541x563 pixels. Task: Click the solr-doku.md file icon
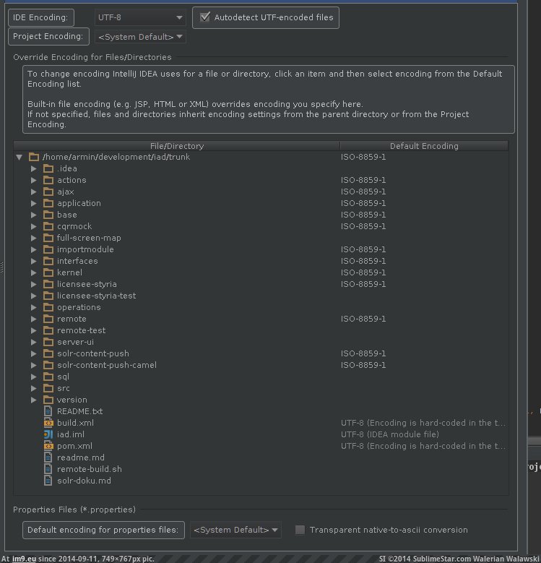coord(48,481)
